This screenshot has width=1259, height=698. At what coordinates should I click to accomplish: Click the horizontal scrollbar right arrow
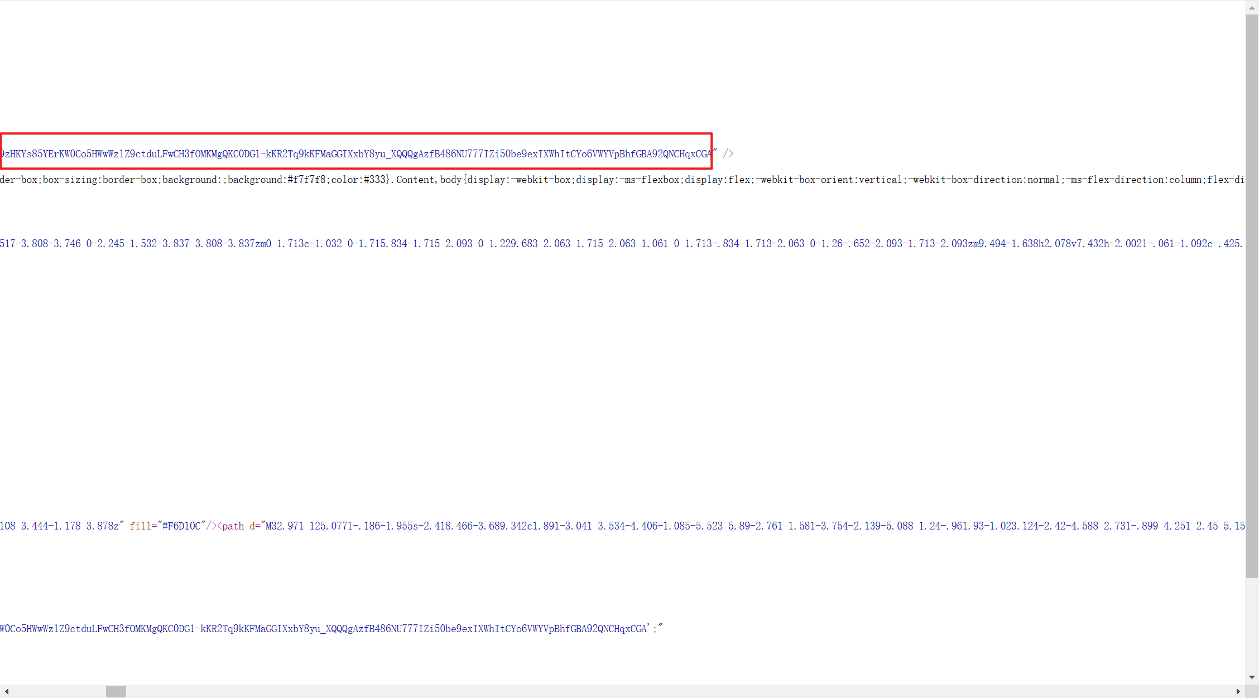pyautogui.click(x=1238, y=691)
